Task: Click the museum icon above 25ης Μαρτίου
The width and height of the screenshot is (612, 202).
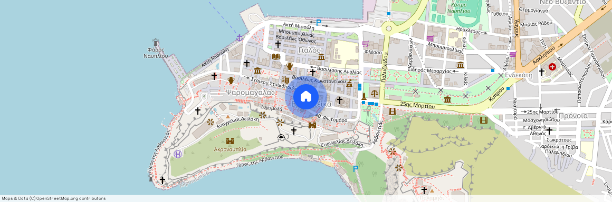Action: pos(447,99)
